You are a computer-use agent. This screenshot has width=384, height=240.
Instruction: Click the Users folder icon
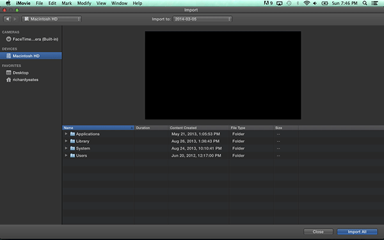click(x=72, y=156)
